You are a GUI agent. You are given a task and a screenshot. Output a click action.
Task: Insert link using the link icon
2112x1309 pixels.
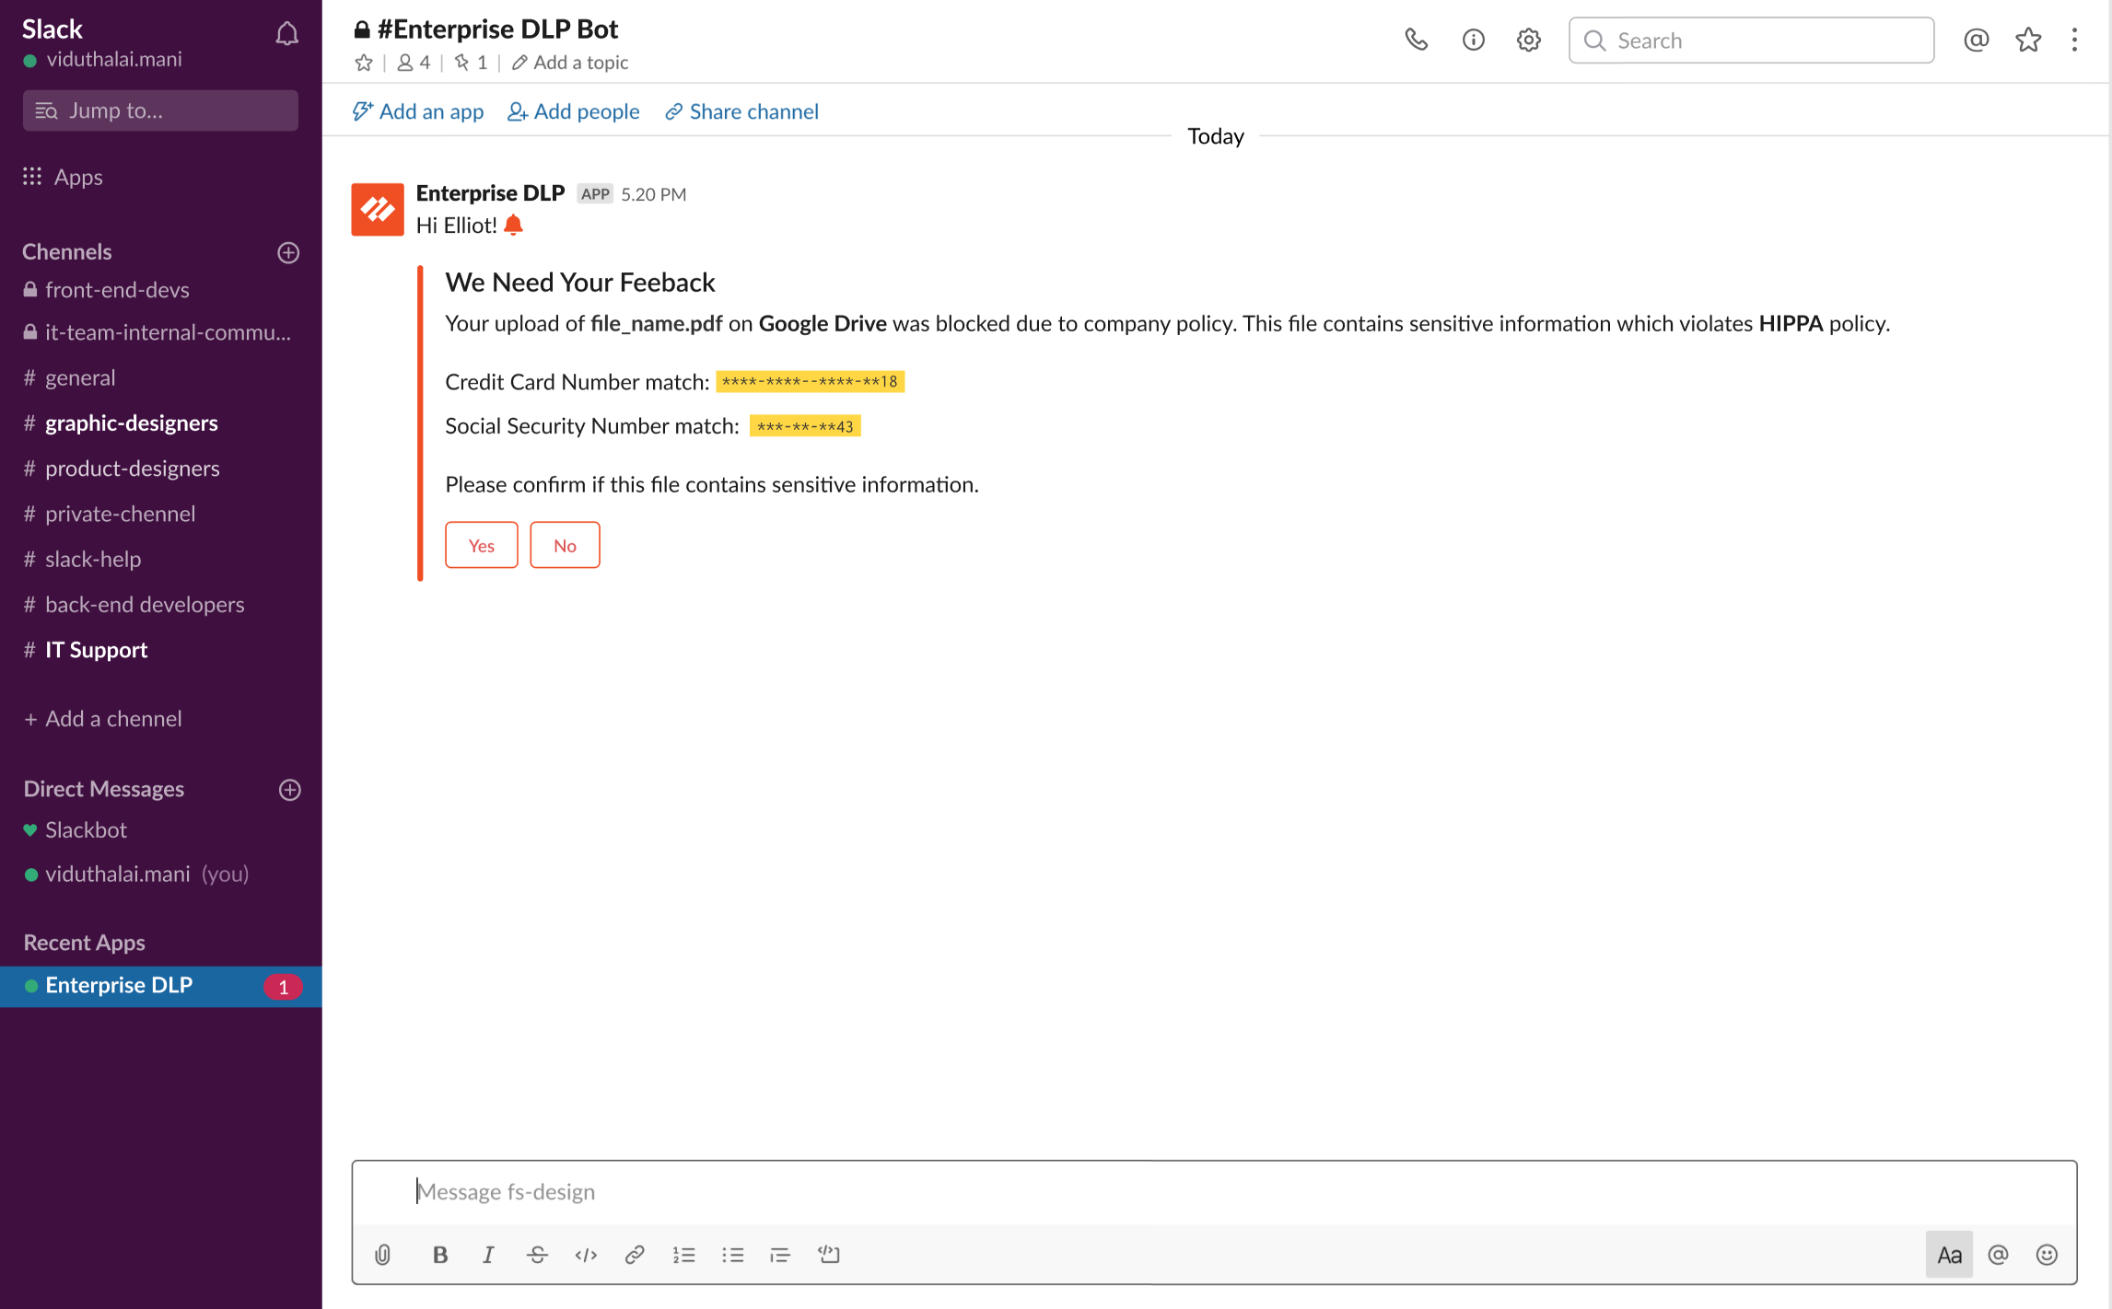point(634,1255)
